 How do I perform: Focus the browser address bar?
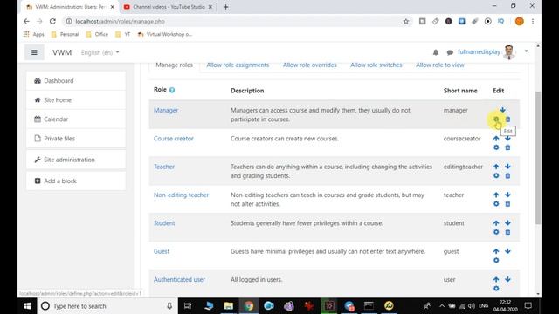235,21
